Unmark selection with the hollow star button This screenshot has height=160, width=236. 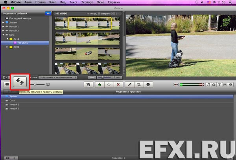tap(109, 85)
